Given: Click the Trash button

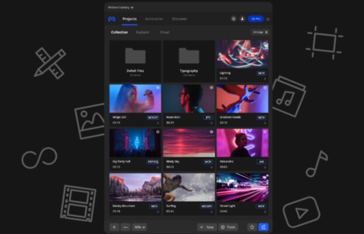Looking at the screenshot, I should point(228,227).
